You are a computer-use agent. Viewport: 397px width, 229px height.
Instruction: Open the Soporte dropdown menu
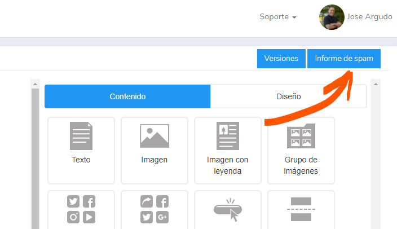[278, 17]
